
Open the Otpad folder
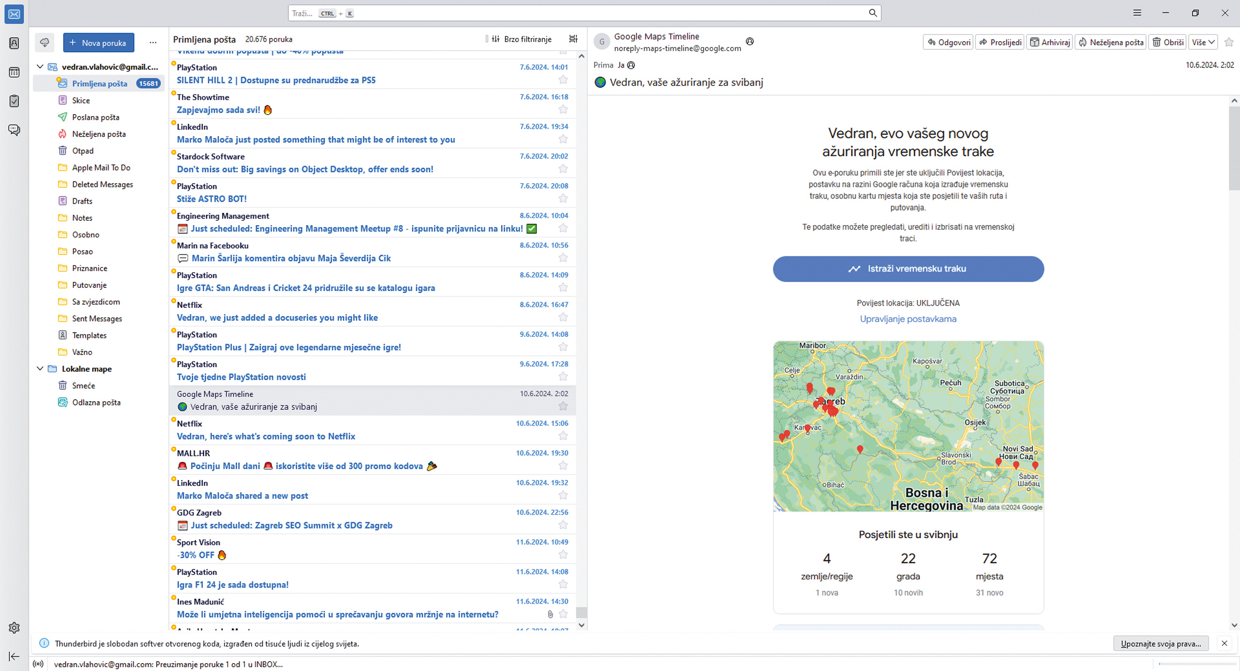click(x=99, y=151)
